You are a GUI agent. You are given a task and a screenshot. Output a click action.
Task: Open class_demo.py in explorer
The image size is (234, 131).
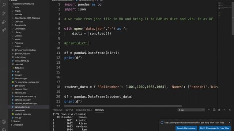(22, 61)
